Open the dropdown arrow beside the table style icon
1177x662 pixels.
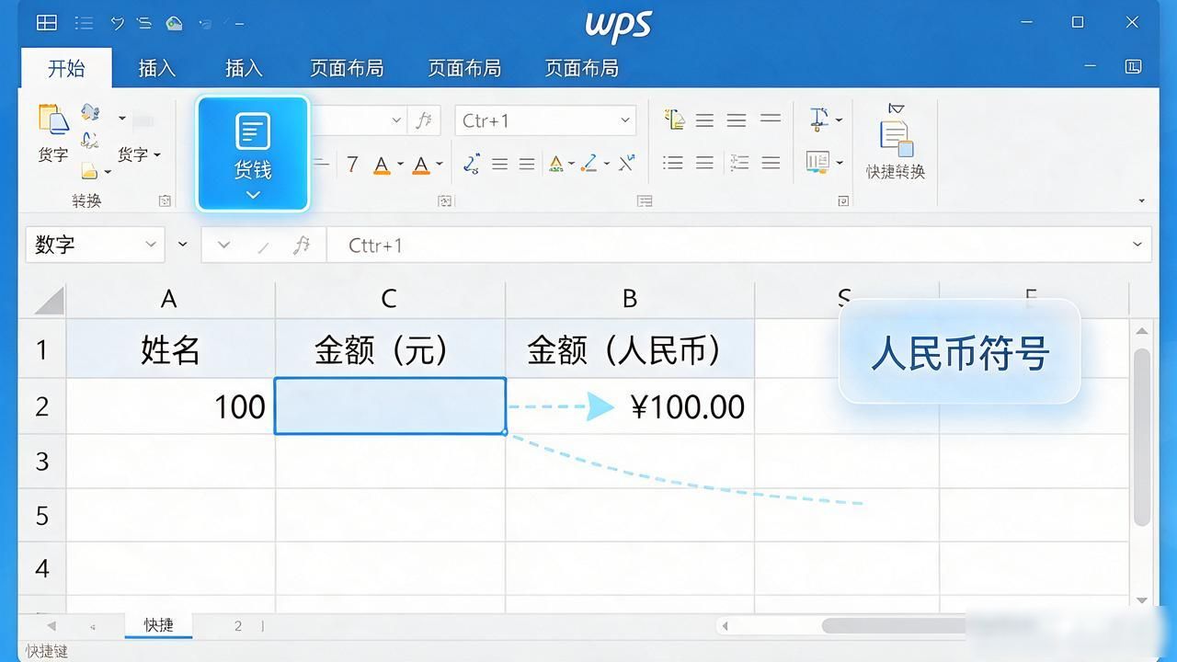click(x=840, y=163)
